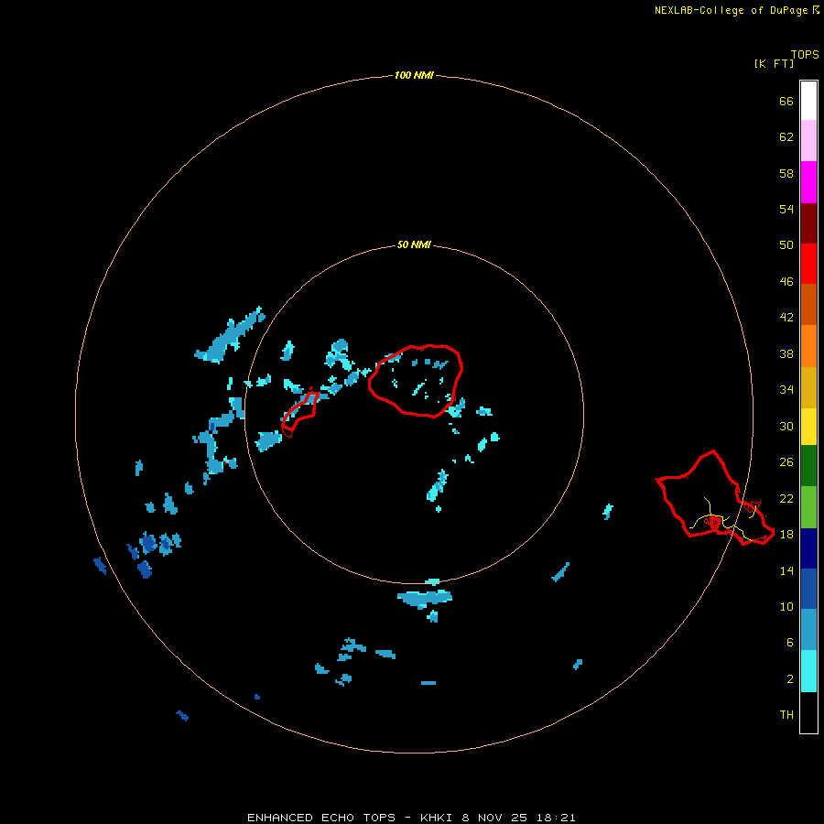Select the bright red legend swatch

(x=808, y=264)
